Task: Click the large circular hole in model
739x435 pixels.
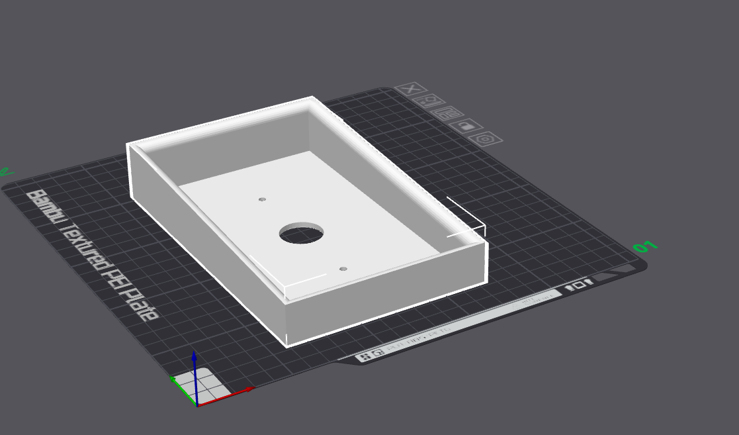Action: pyautogui.click(x=301, y=232)
